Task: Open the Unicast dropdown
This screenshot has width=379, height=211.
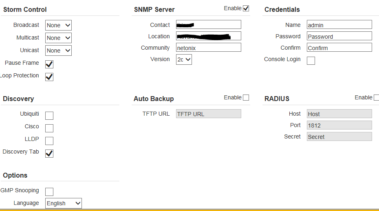Action: point(58,51)
